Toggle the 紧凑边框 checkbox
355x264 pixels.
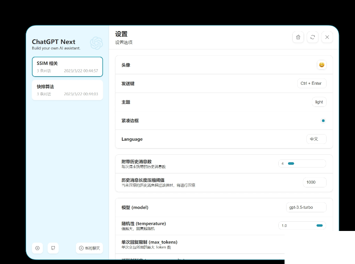coord(323,121)
